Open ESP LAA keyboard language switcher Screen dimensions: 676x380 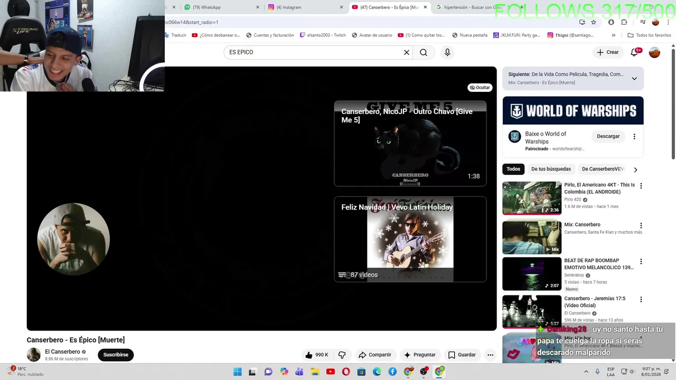coord(611,372)
